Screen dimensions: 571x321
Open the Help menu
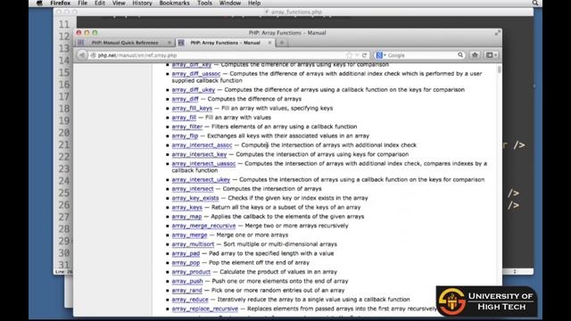click(x=254, y=4)
